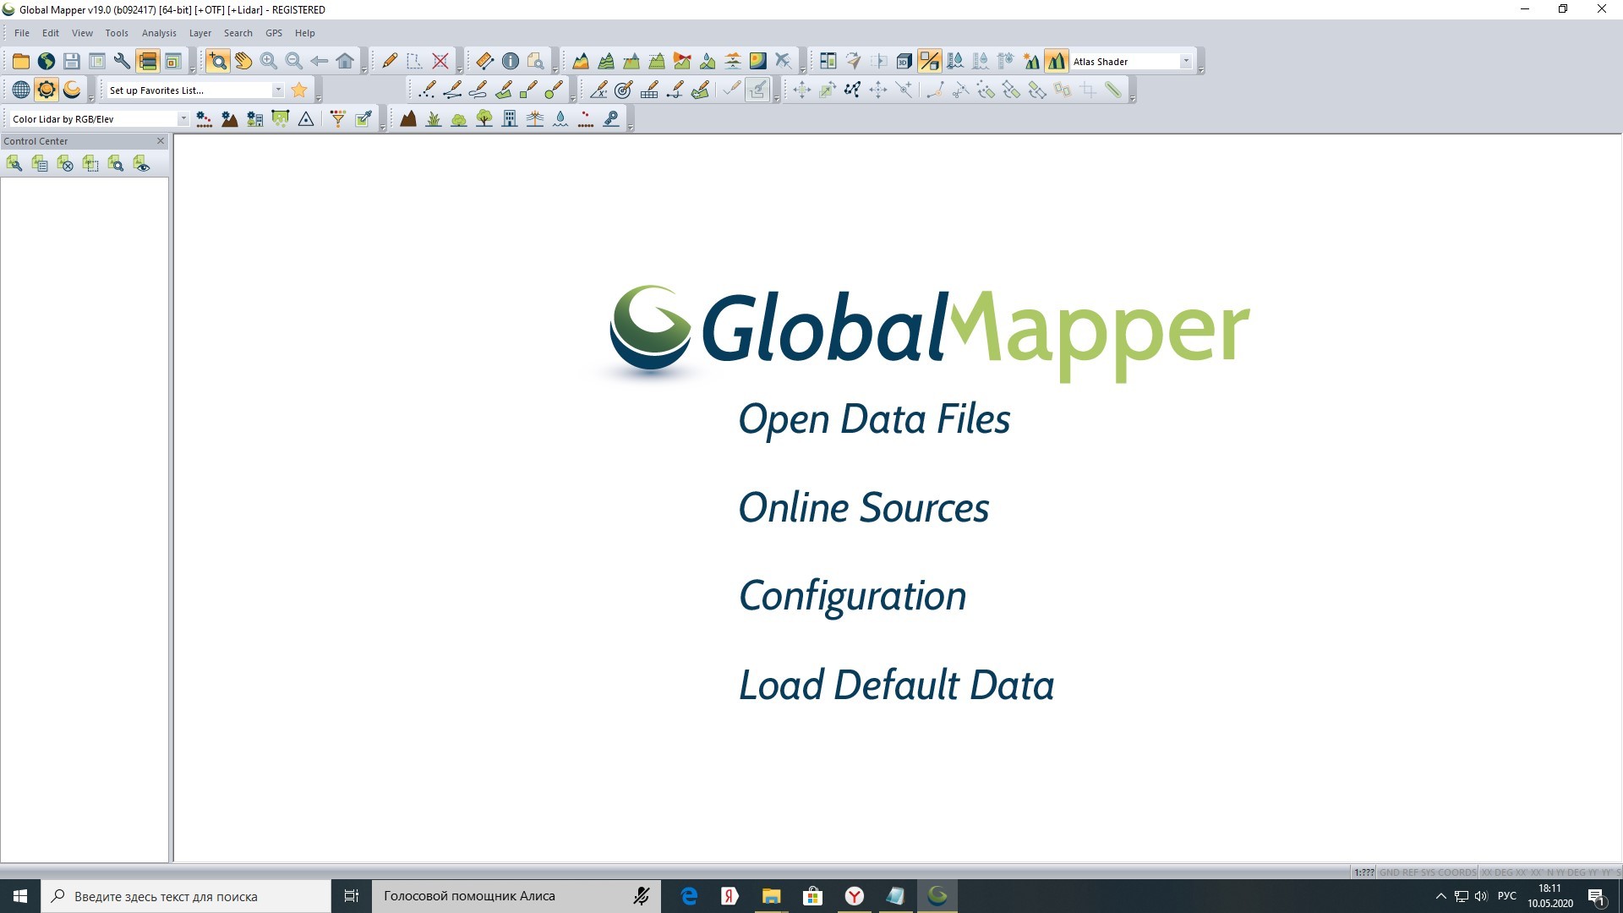The height and width of the screenshot is (913, 1623).
Task: Toggle the highlighted sun gear icon
Action: coord(46,90)
